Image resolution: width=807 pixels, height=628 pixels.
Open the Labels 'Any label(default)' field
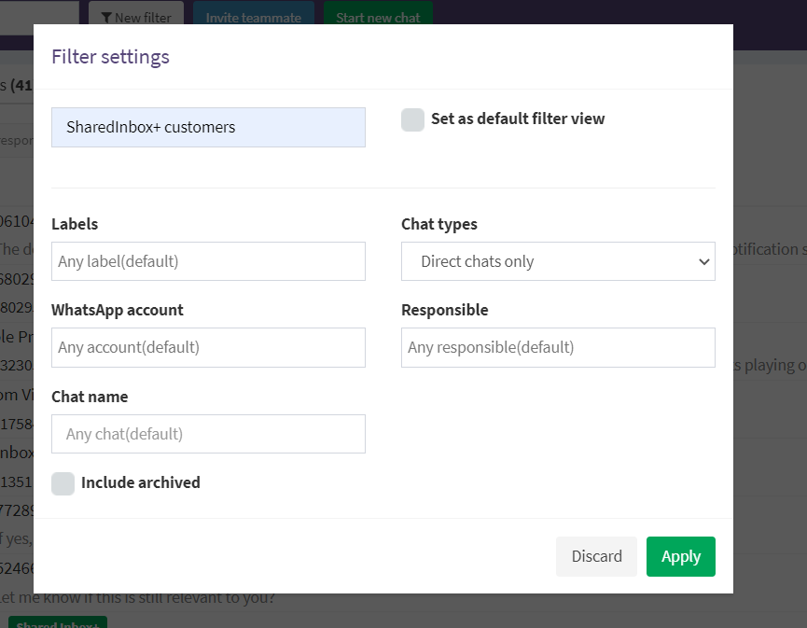click(208, 261)
